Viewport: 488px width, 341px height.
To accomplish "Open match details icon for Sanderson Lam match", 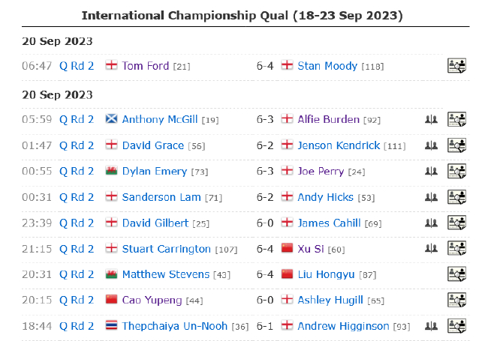I will coord(456,197).
